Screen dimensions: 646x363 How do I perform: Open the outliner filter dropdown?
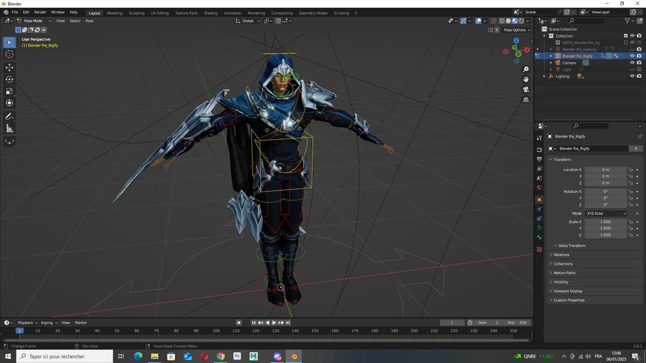(x=630, y=21)
